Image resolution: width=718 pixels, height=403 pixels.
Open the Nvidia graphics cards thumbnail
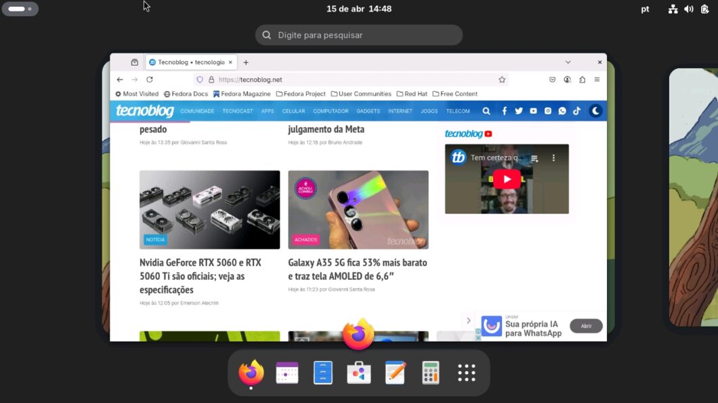point(210,210)
